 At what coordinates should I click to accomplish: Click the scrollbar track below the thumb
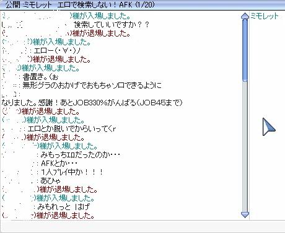(x=245, y=146)
